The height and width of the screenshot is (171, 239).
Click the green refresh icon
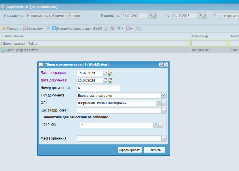tap(137, 29)
